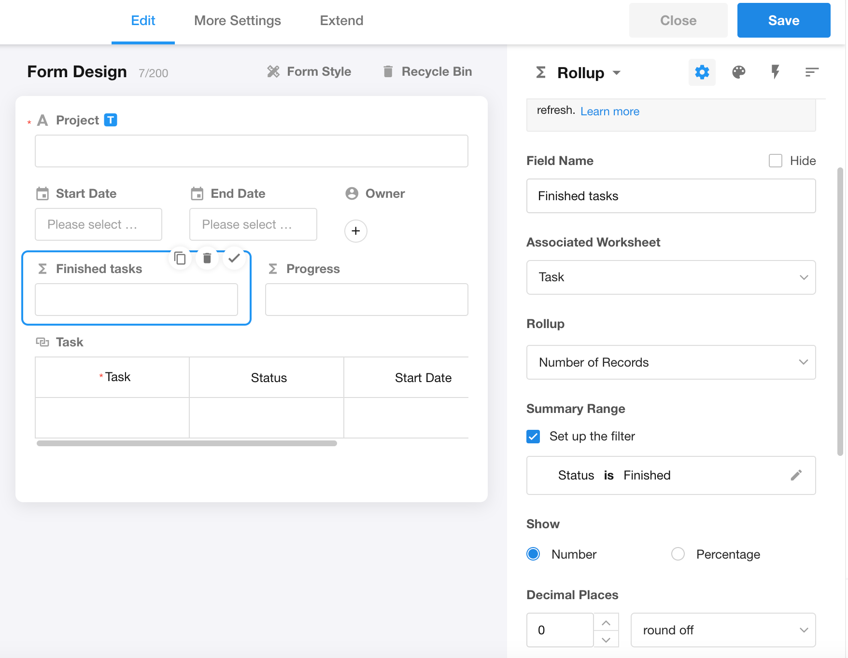This screenshot has width=848, height=658.
Task: Open the lightning bolt events tab
Action: (x=775, y=72)
